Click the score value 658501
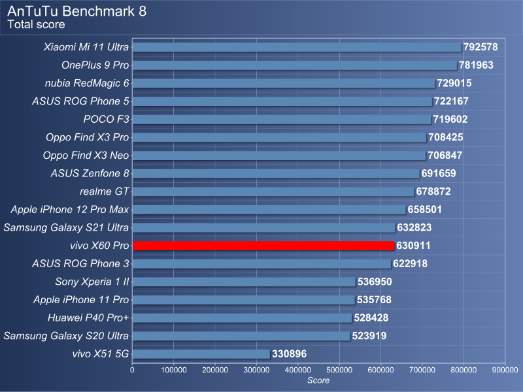This screenshot has height=392, width=523. [x=424, y=209]
